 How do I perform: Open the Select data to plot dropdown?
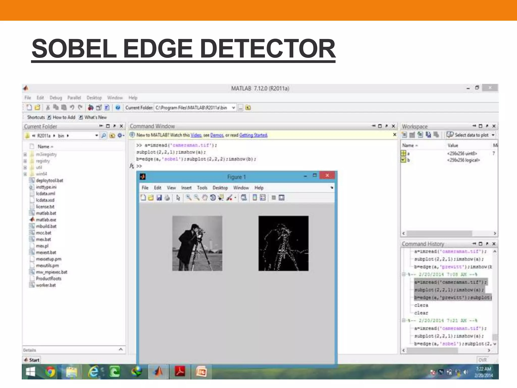pyautogui.click(x=493, y=135)
